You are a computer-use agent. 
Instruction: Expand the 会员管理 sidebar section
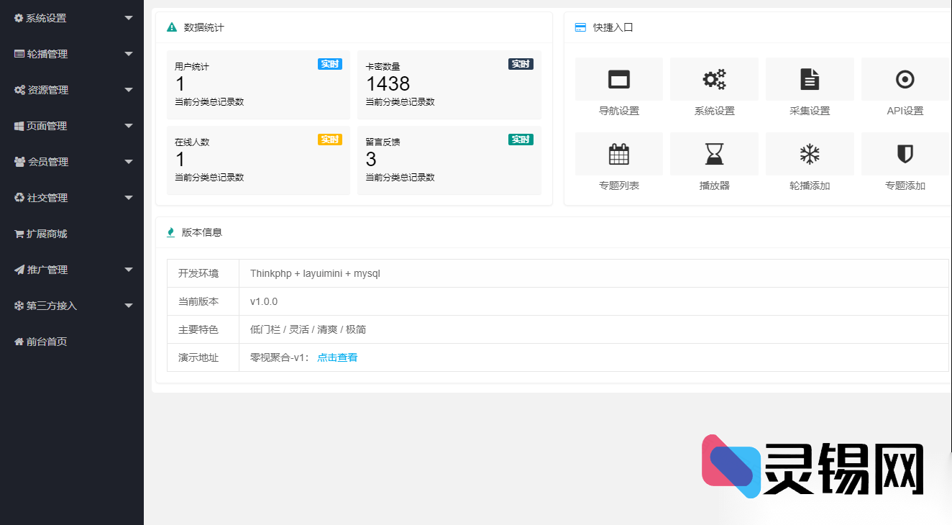click(x=72, y=162)
